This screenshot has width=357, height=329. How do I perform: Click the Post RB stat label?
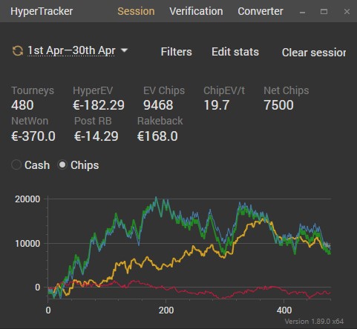93,121
